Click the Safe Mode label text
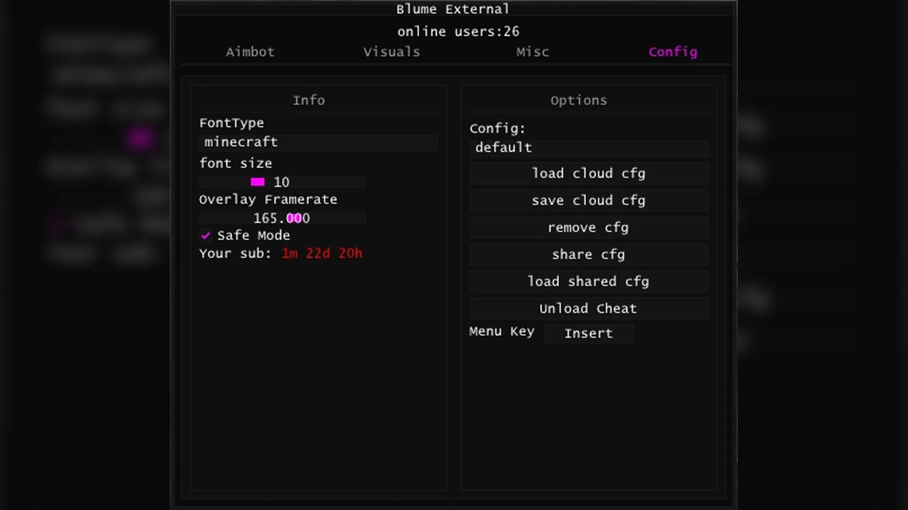 [253, 235]
